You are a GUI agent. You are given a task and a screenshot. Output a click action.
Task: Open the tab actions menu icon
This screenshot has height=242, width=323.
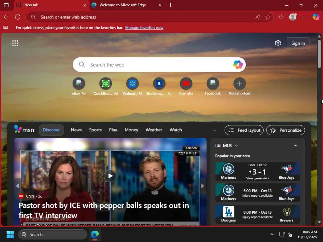tap(6, 5)
